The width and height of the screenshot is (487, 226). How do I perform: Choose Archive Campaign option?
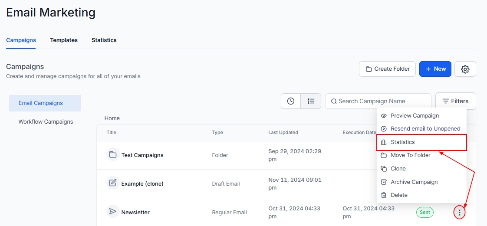click(x=414, y=182)
